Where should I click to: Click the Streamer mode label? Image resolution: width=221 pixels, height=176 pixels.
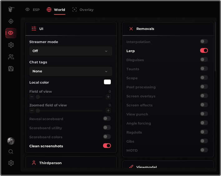point(44,42)
